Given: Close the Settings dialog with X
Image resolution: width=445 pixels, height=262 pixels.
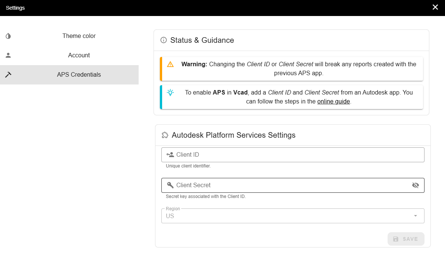Looking at the screenshot, I should coord(435,7).
